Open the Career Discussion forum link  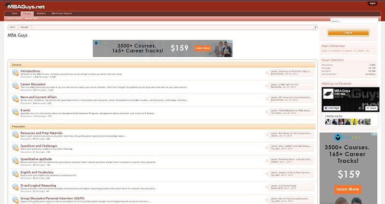(33, 84)
